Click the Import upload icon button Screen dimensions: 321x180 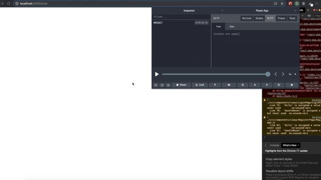point(255,85)
